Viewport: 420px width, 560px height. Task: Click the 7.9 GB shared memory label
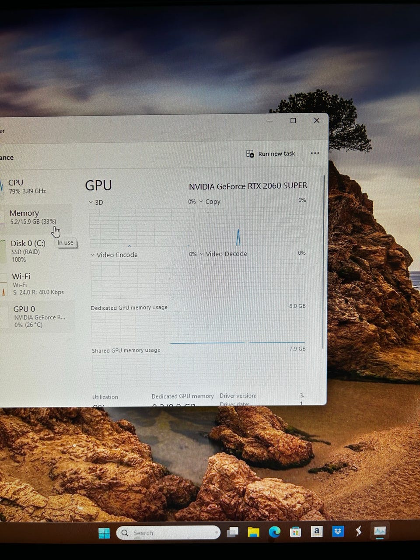[297, 349]
